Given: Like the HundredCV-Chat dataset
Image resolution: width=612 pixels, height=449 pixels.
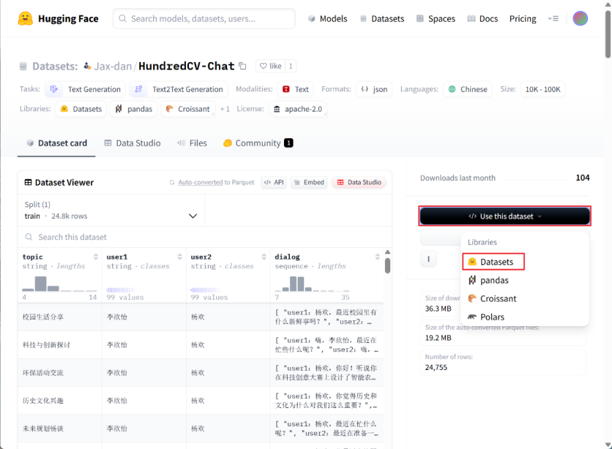Looking at the screenshot, I should point(271,66).
